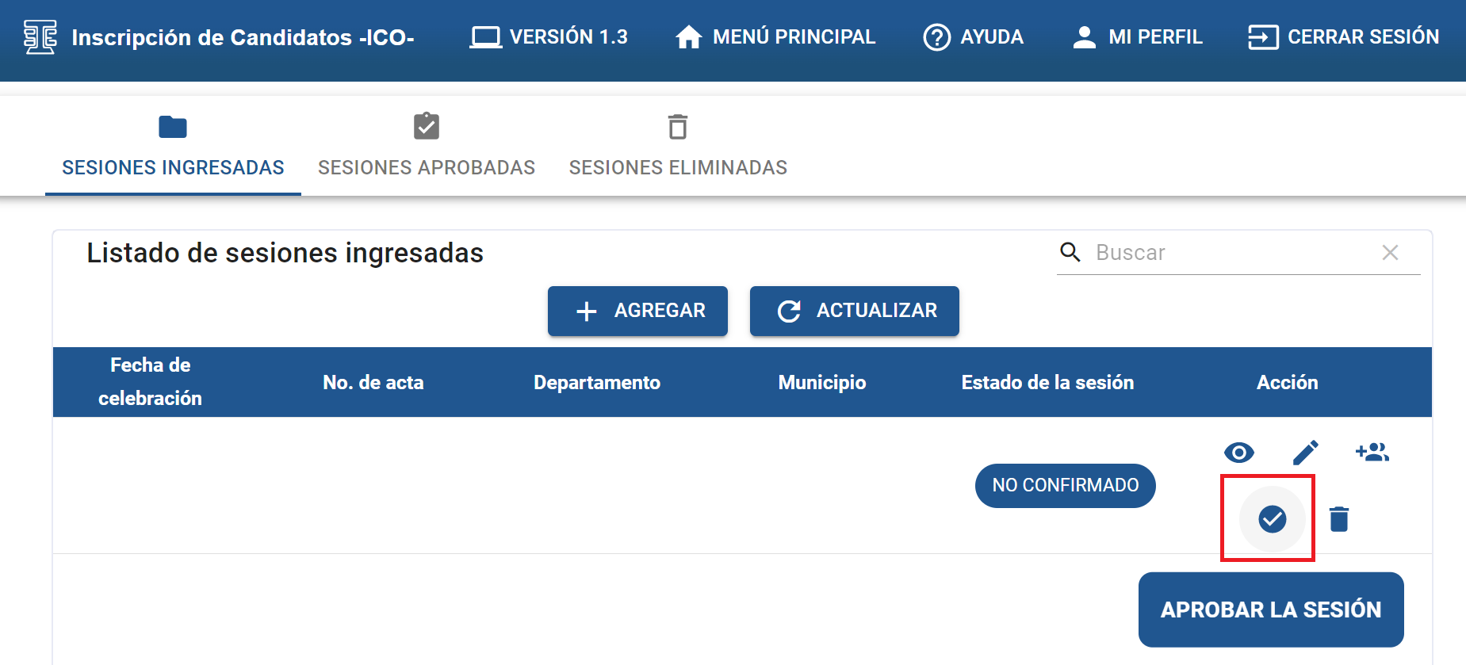Log out via Cerrar Sesión
This screenshot has width=1466, height=665.
[x=1343, y=37]
